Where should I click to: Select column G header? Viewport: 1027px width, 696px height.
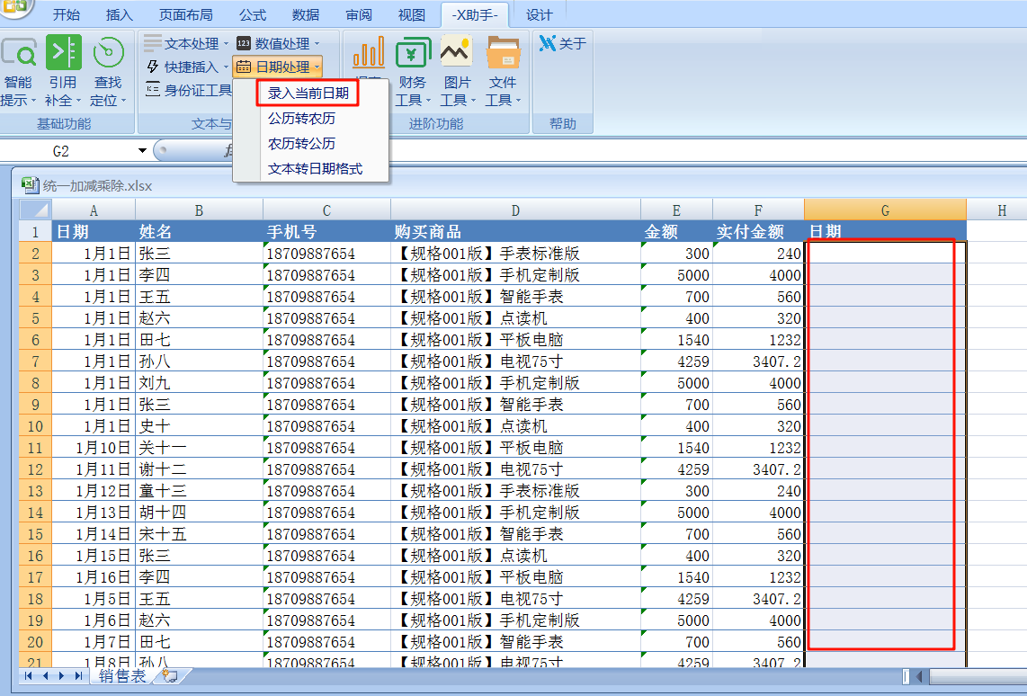[885, 210]
